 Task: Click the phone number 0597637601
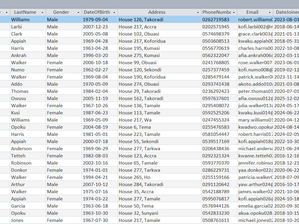[x=219, y=99]
